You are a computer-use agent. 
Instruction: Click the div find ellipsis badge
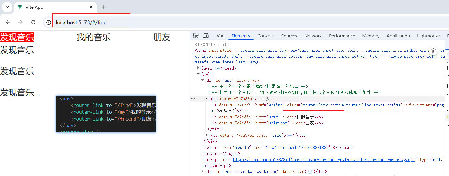pos(289,136)
